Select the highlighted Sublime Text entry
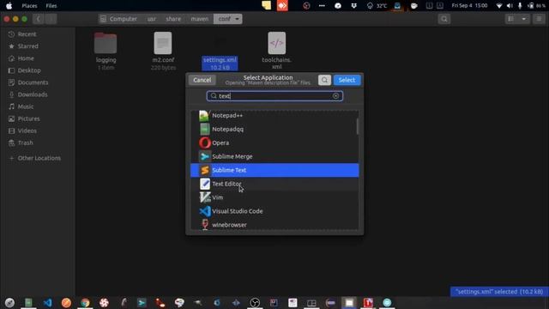 point(274,170)
